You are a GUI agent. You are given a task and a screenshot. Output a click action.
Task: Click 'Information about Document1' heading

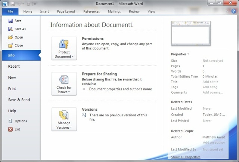(x=92, y=25)
